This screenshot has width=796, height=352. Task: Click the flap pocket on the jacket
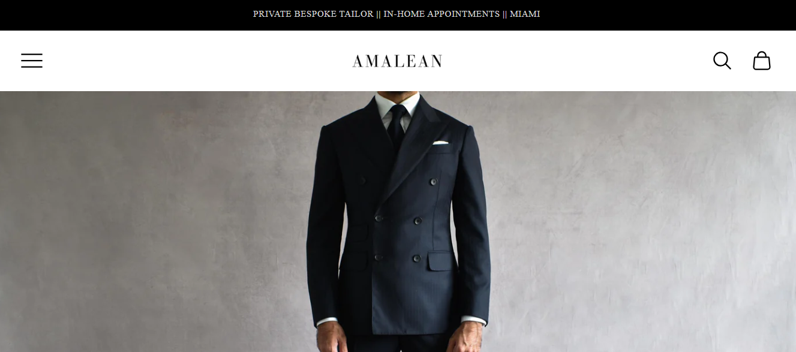pyautogui.click(x=441, y=261)
